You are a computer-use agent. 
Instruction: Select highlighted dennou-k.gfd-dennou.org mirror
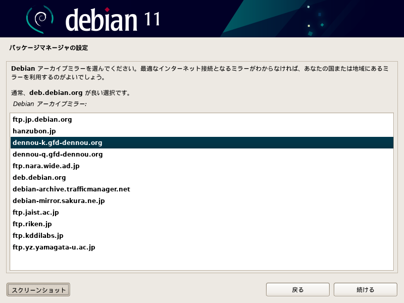point(201,143)
